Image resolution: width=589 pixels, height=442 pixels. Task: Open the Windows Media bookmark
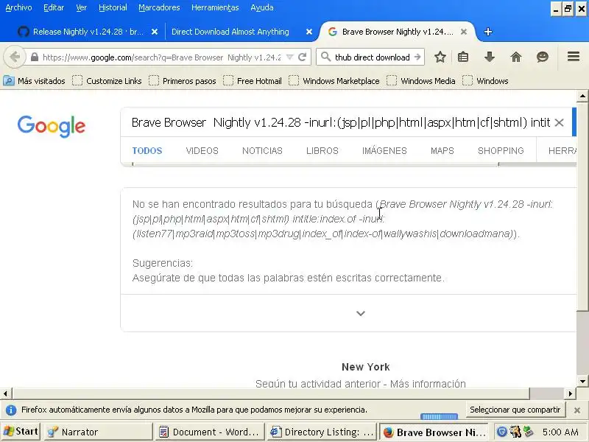pyautogui.click(x=421, y=81)
